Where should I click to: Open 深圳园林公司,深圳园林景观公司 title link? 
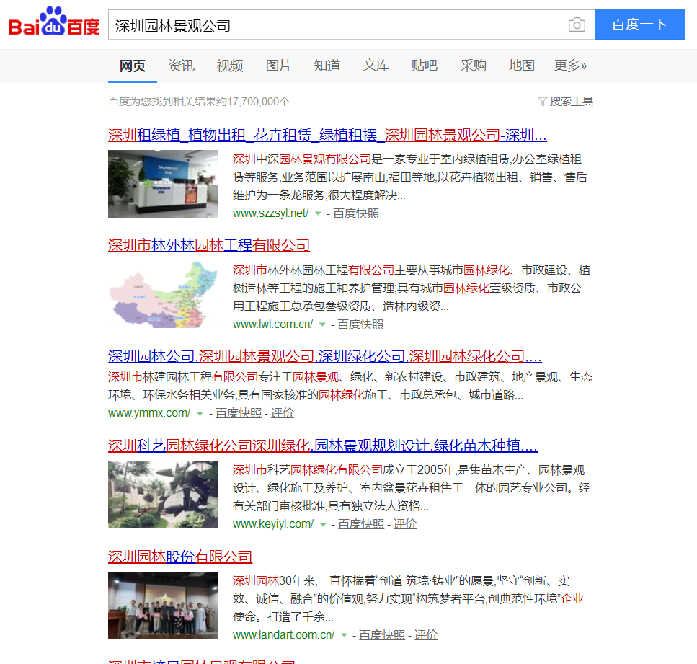pos(325,356)
